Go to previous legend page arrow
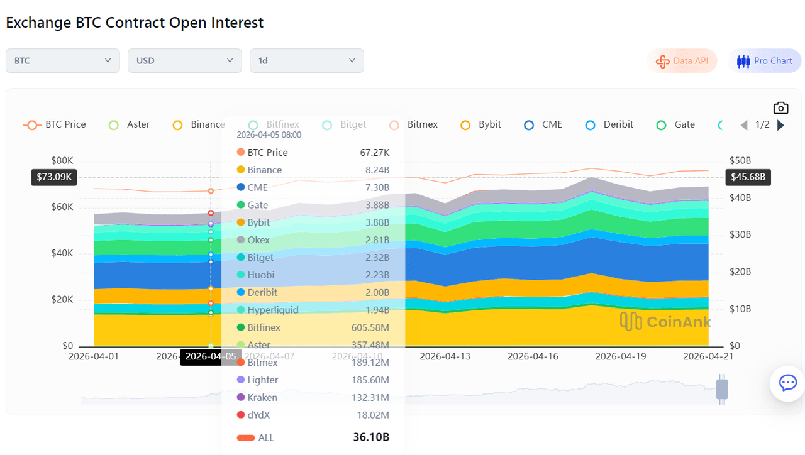Image resolution: width=805 pixels, height=455 pixels. [744, 125]
